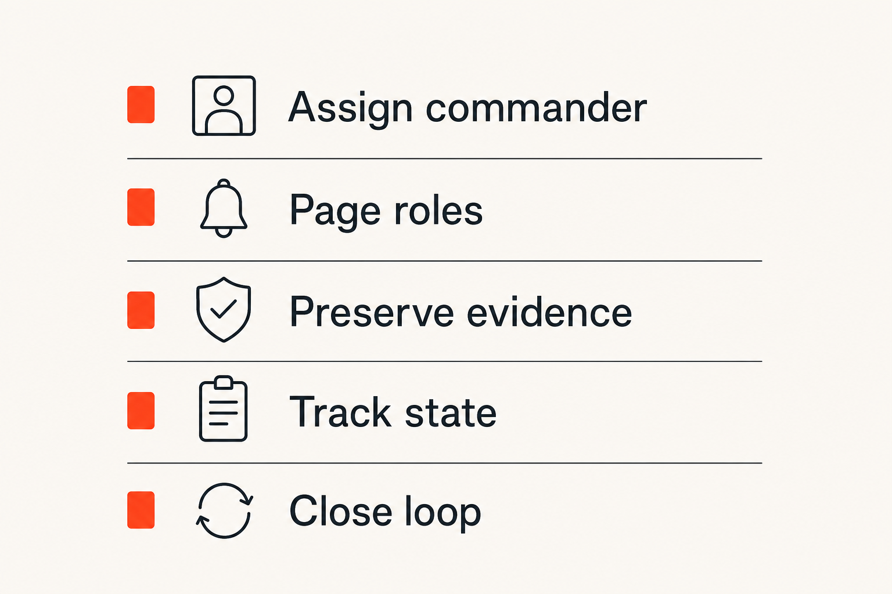This screenshot has width=892, height=594.
Task: Click the bell icon for Page roles
Action: 224,208
